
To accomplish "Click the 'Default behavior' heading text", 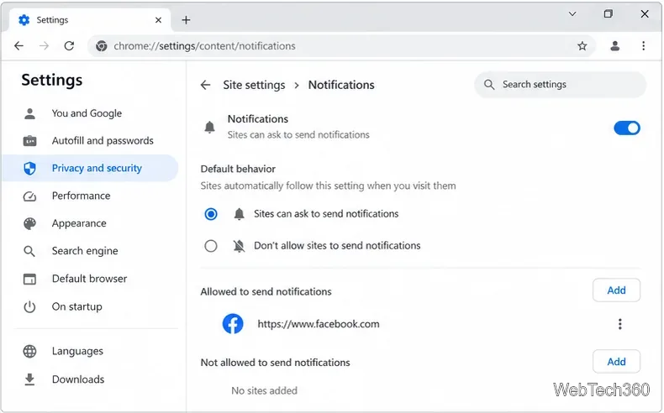I will 238,169.
